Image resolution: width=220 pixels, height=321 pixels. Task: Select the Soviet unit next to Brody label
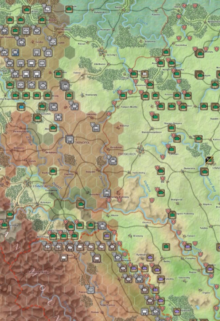48,96
